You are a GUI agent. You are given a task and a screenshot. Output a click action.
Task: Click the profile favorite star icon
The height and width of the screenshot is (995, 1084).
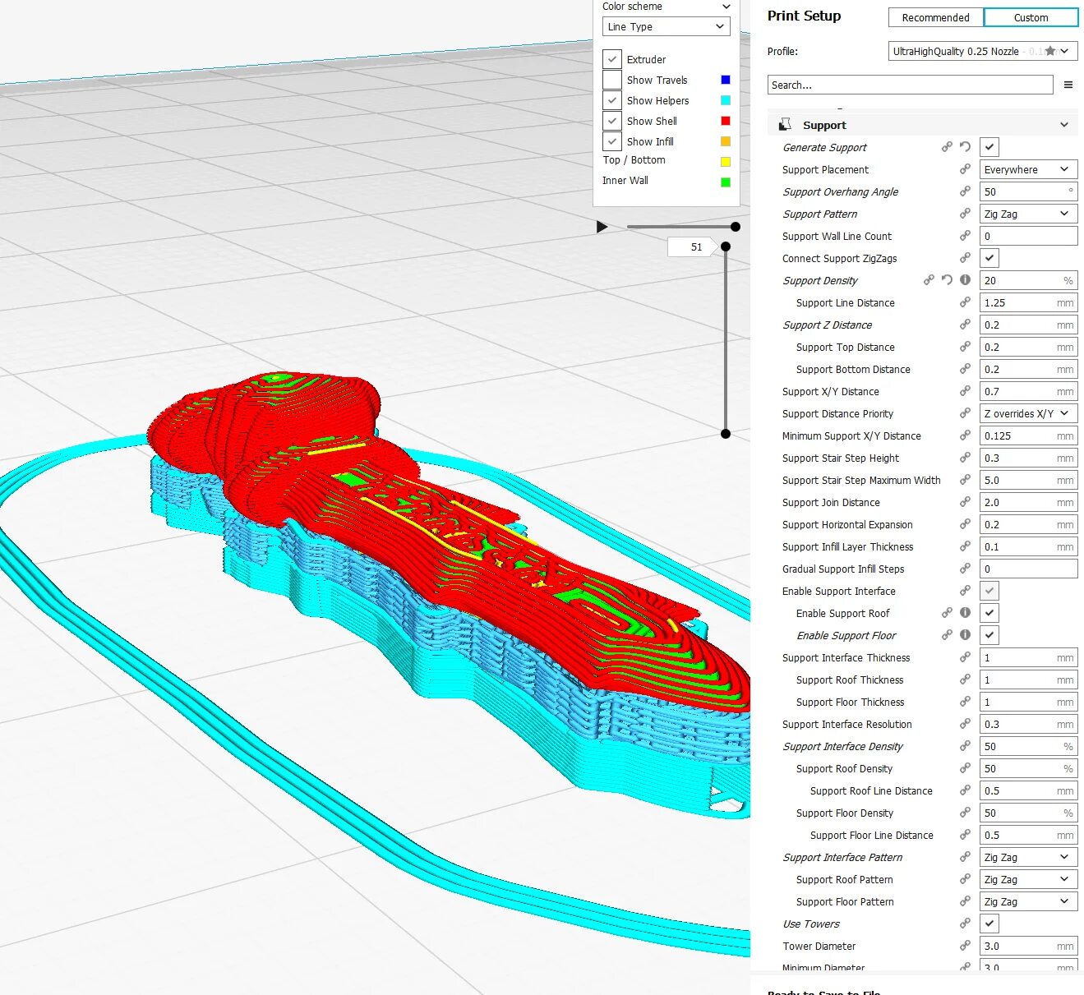1050,51
